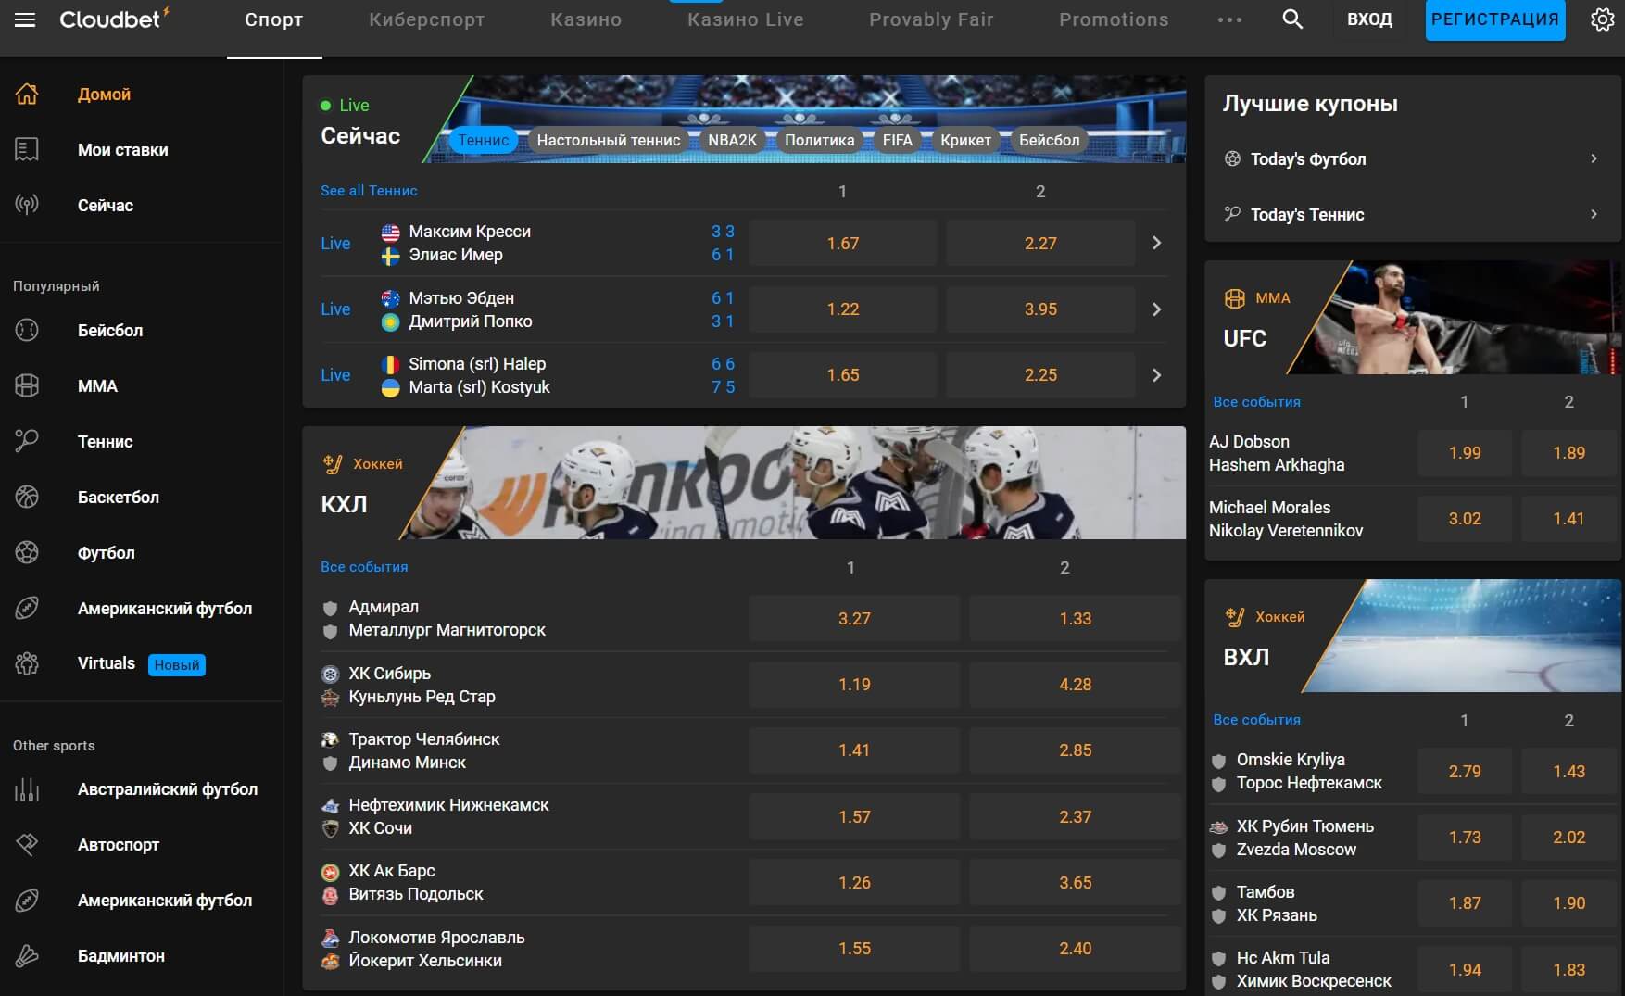Open Все события link under UFC
1625x996 pixels.
(x=1257, y=402)
